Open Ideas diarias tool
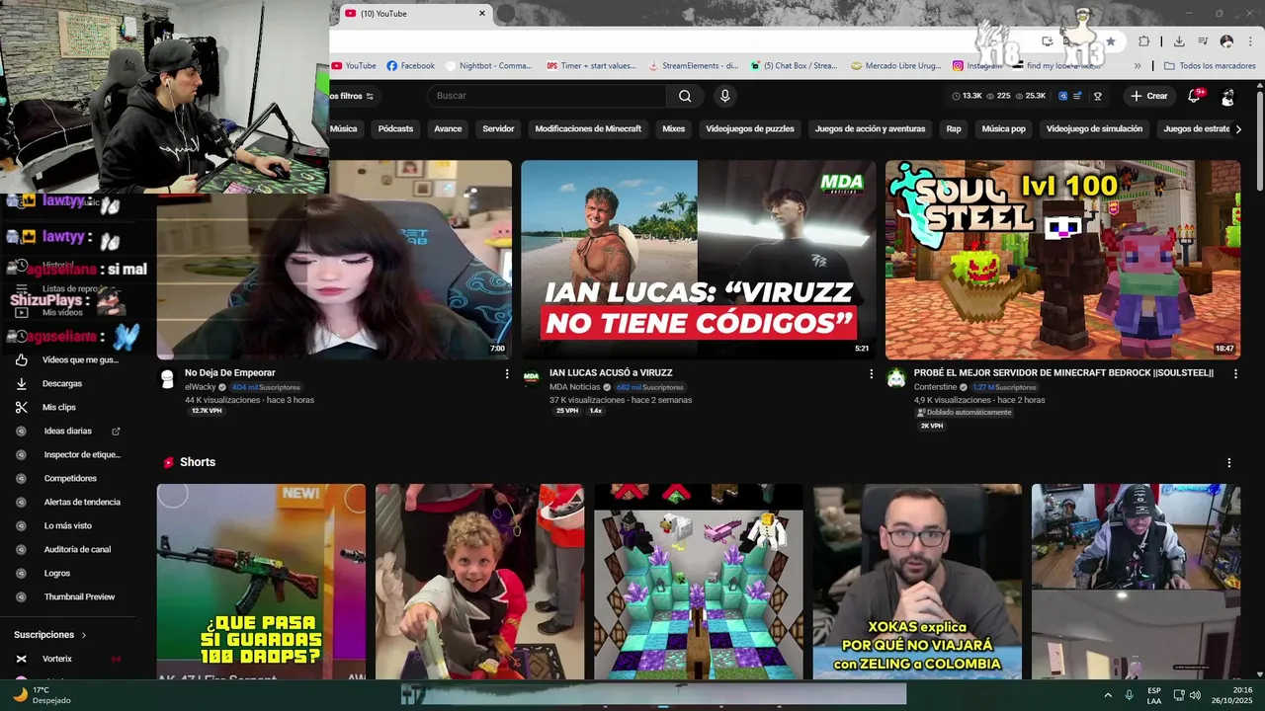 (68, 431)
